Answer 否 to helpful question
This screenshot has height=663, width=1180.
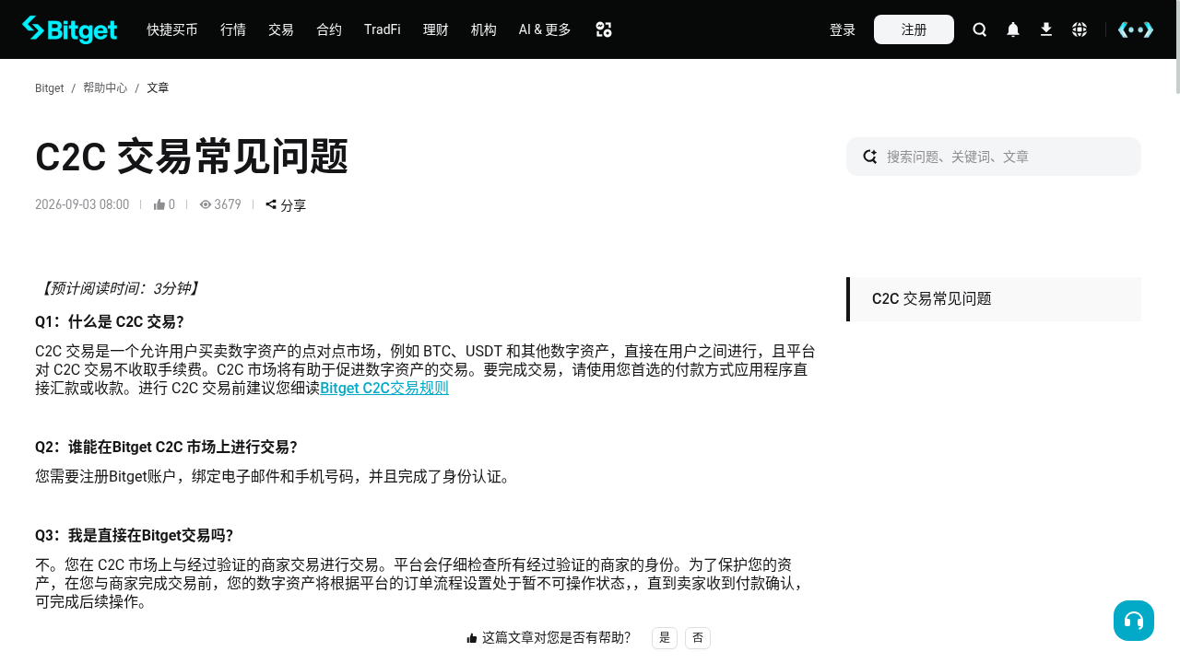coord(698,637)
